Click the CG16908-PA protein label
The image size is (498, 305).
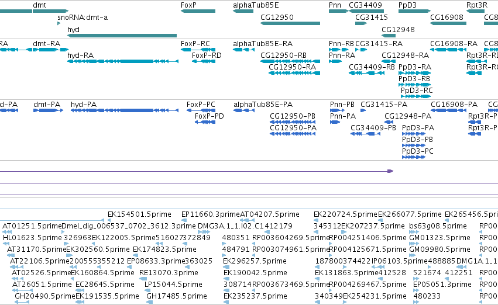click(454, 105)
